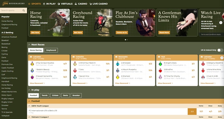Click jockey silks icon for Nine Nine Nine
The height and width of the screenshot is (119, 224).
203,70
